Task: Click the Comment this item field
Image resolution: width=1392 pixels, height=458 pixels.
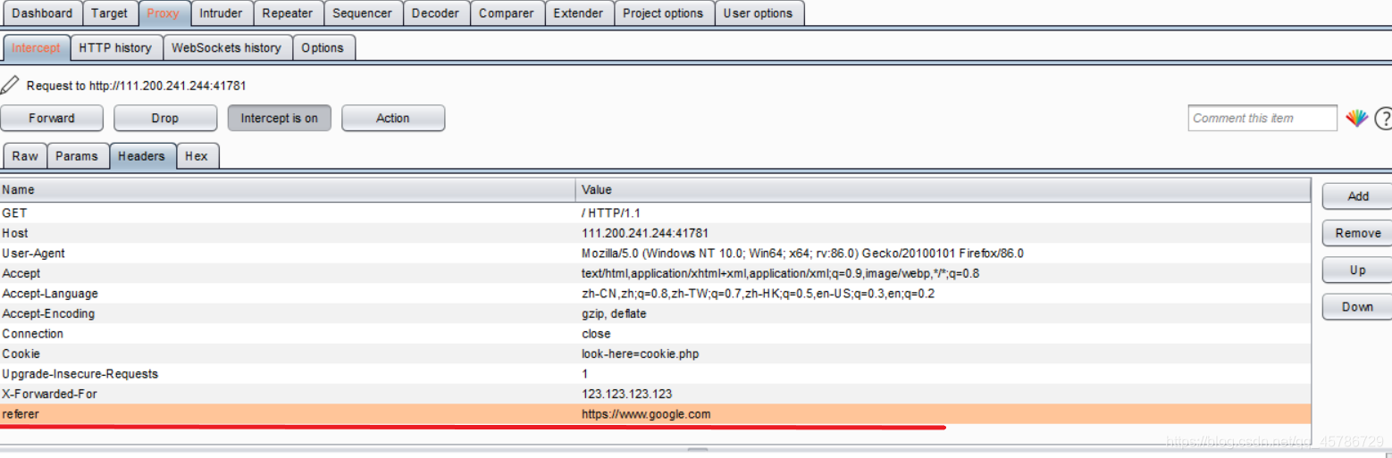Action: (1262, 118)
